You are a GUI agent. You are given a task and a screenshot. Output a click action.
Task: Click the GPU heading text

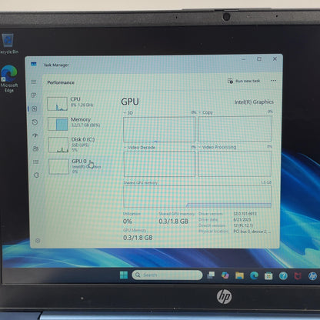(130, 102)
